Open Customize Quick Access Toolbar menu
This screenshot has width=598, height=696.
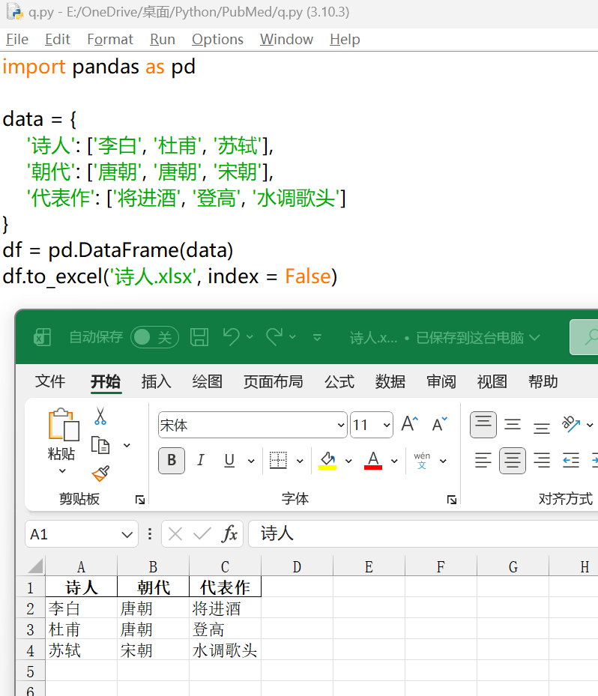click(x=317, y=338)
